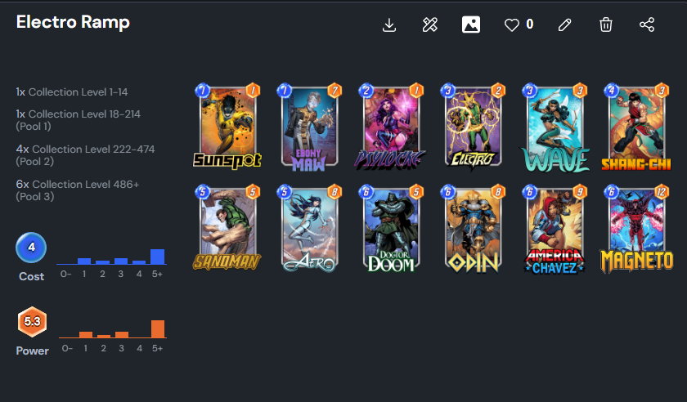This screenshot has height=402, width=687.
Task: Open the Wave card
Action: point(555,127)
